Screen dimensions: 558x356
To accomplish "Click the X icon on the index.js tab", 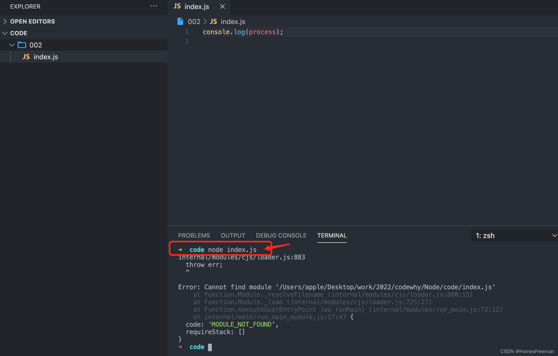I will [x=222, y=6].
